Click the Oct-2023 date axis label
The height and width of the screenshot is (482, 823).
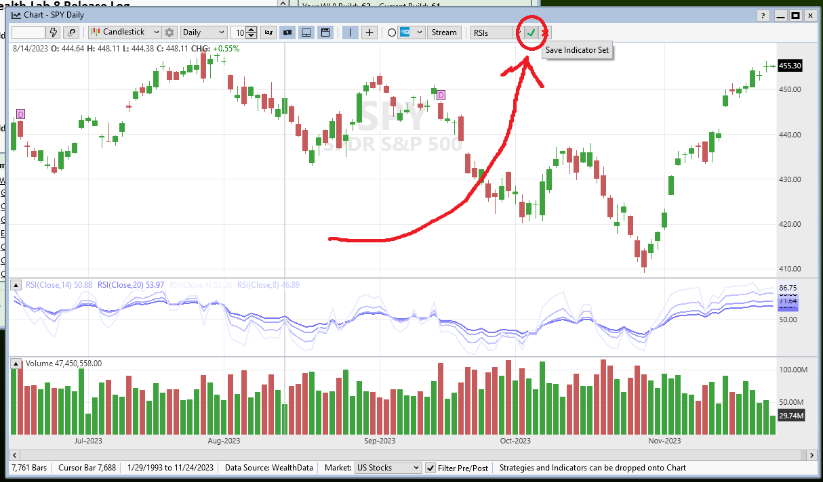[515, 441]
